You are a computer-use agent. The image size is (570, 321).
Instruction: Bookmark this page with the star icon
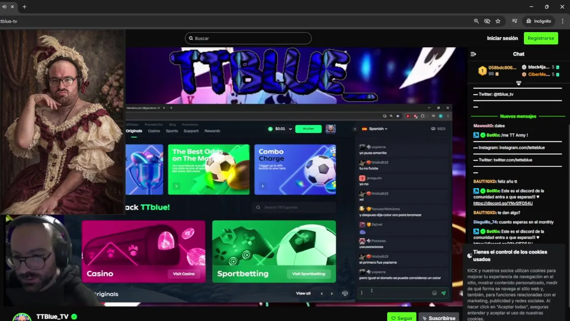tap(498, 21)
